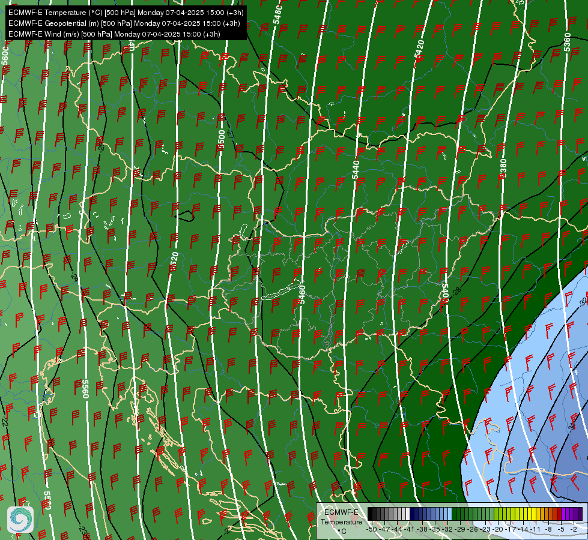Click the -41 value on temperature scale

(x=409, y=529)
